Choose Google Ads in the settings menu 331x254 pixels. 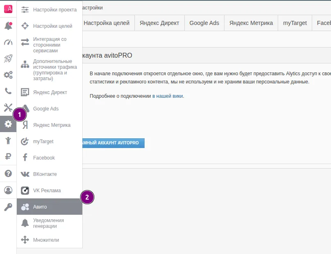[50, 108]
